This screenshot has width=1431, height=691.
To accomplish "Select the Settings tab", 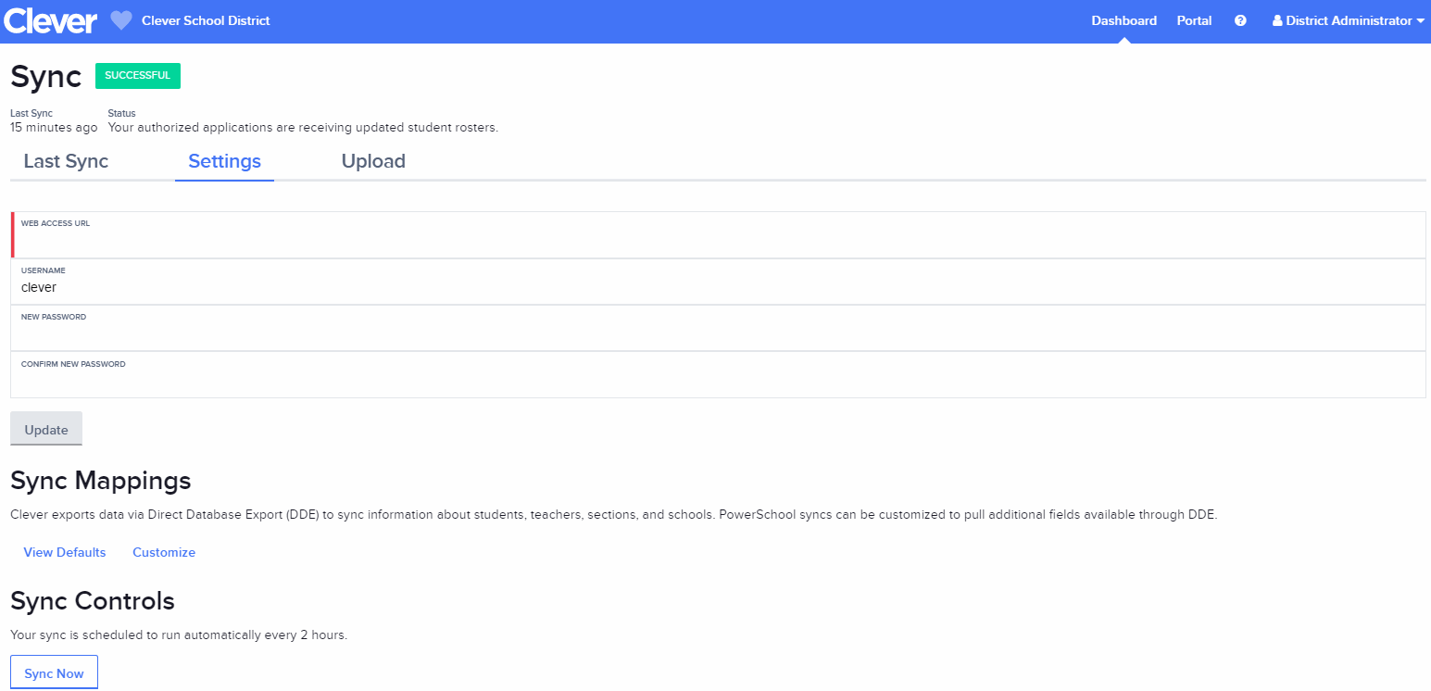I will click(x=224, y=161).
